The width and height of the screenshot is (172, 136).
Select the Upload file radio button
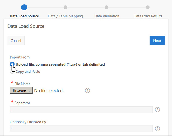[12, 64]
